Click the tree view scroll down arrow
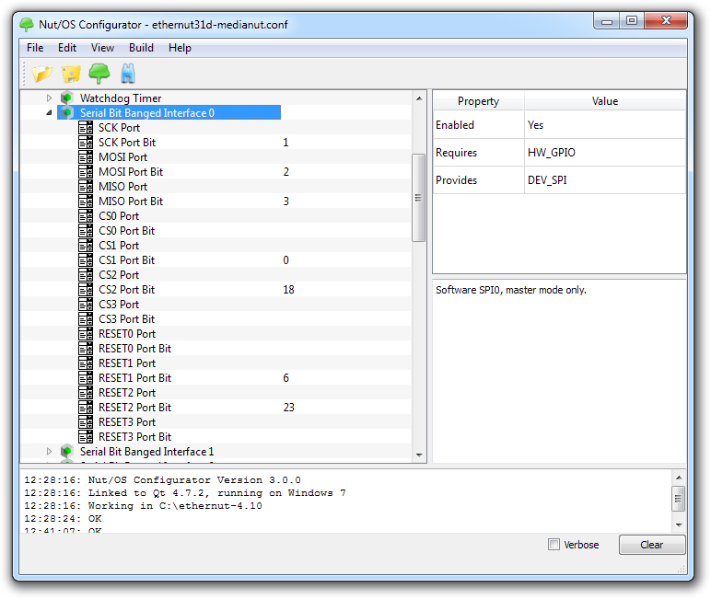 click(x=419, y=455)
